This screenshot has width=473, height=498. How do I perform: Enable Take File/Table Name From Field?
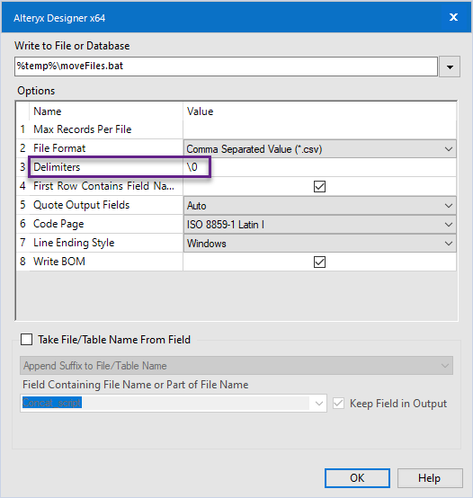pos(26,339)
